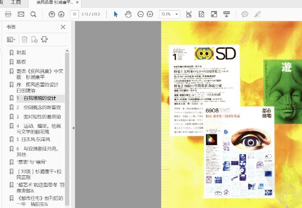Select the hand pan tool
This screenshot has width=302, height=208.
pyautogui.click(x=128, y=14)
